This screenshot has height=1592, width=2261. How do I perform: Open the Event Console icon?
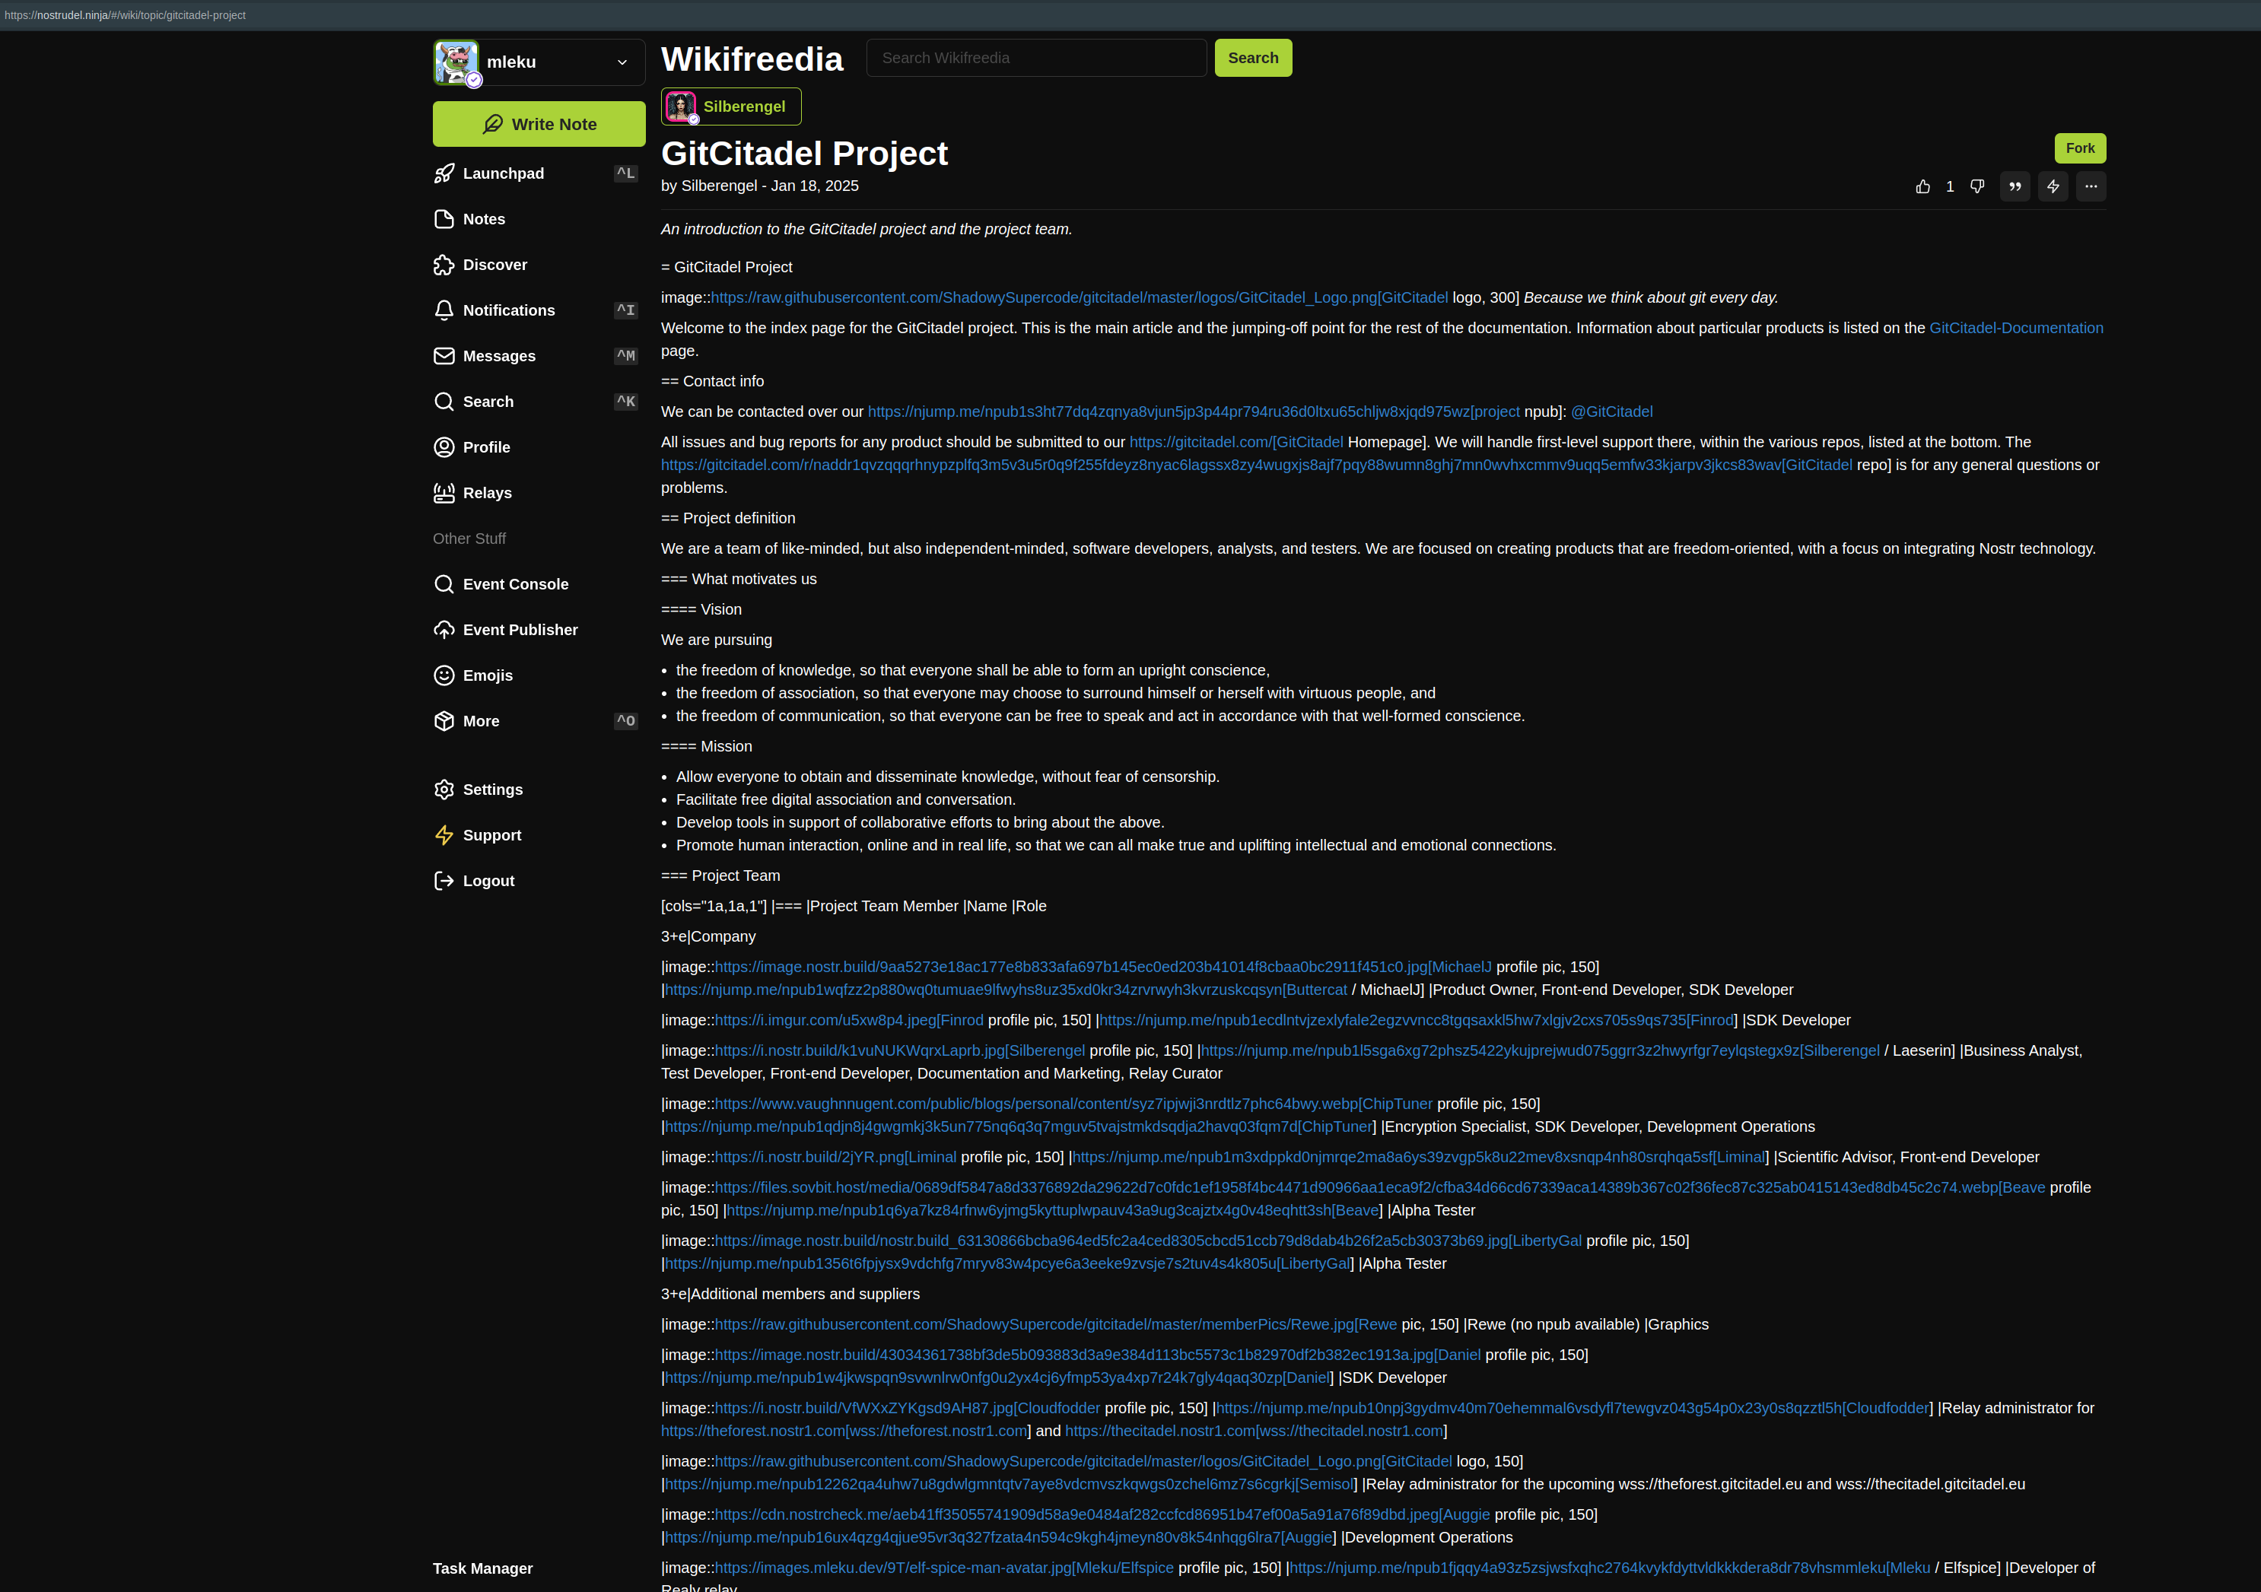tap(444, 584)
